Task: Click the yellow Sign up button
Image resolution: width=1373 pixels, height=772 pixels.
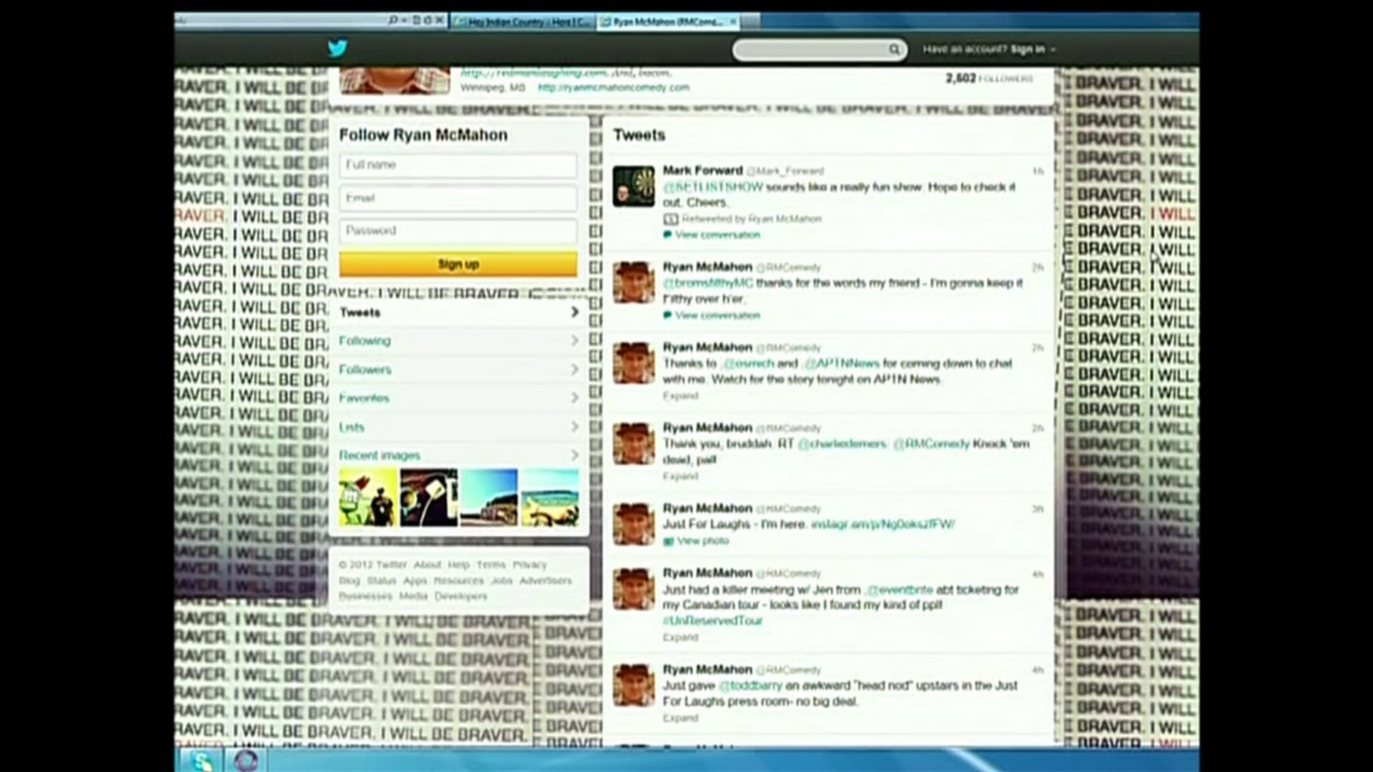Action: click(x=458, y=264)
